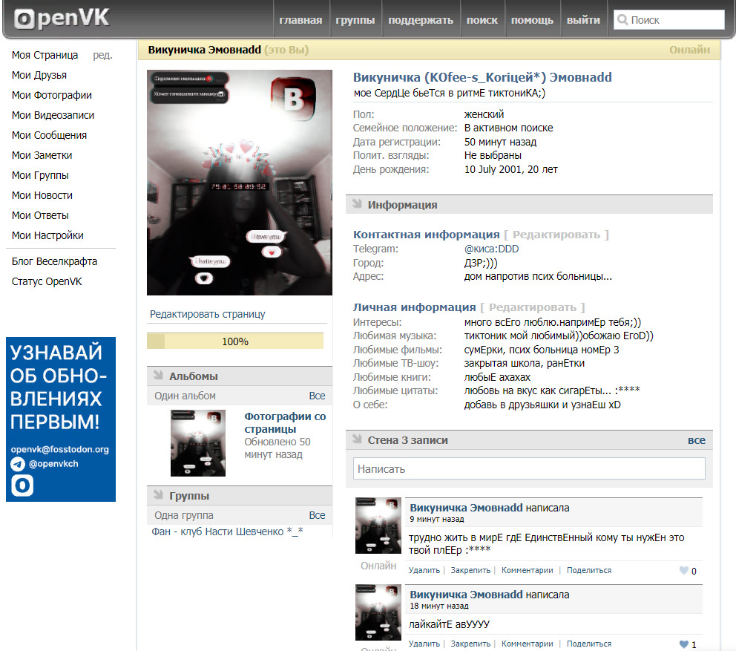Click the OpenVK logo

tap(61, 19)
